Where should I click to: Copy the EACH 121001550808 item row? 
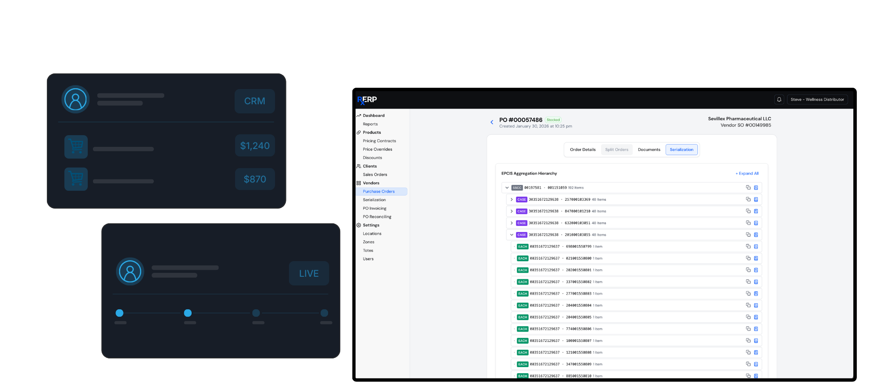click(748, 352)
